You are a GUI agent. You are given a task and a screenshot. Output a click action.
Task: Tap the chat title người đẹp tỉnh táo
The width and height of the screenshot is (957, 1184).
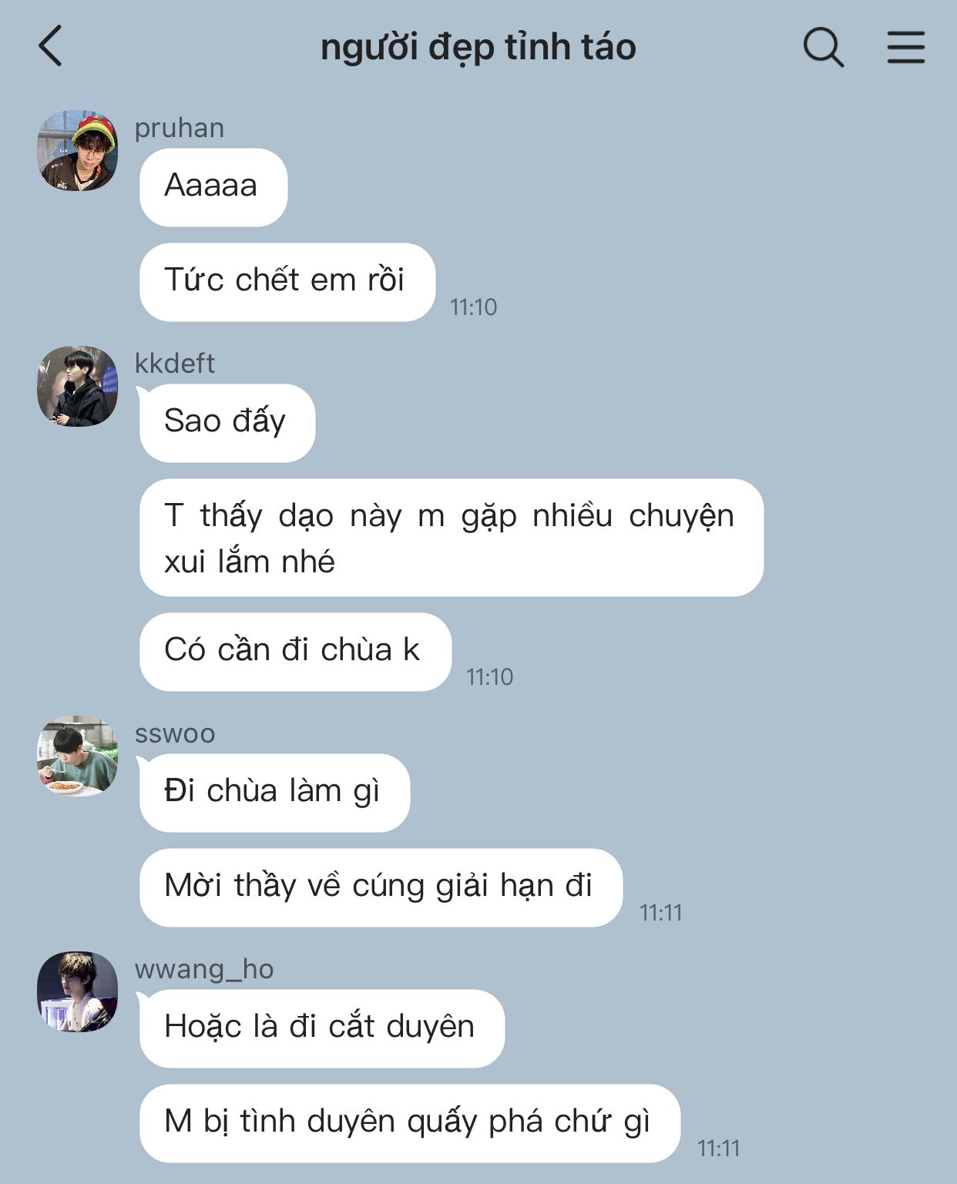478,48
